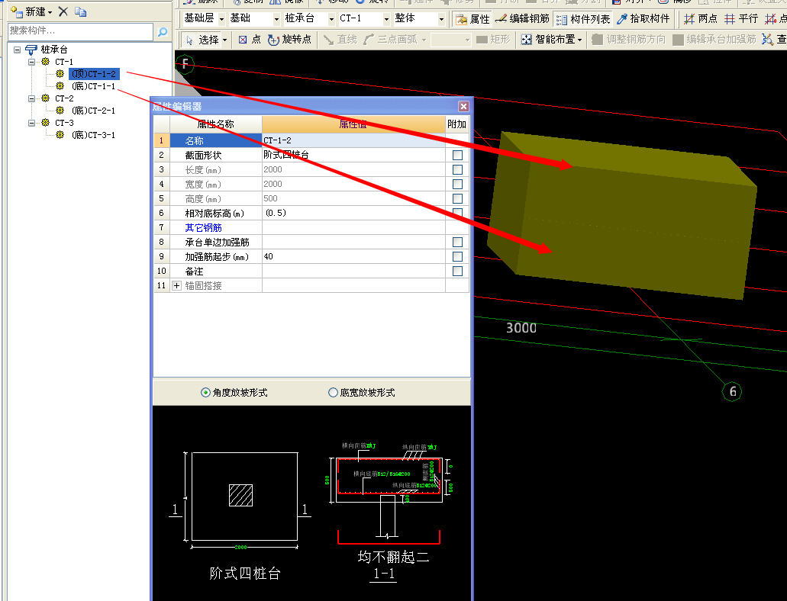Click the 桩承台 root node icon
This screenshot has width=787, height=601.
click(x=31, y=50)
